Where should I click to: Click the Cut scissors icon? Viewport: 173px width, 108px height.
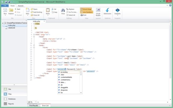52,9
